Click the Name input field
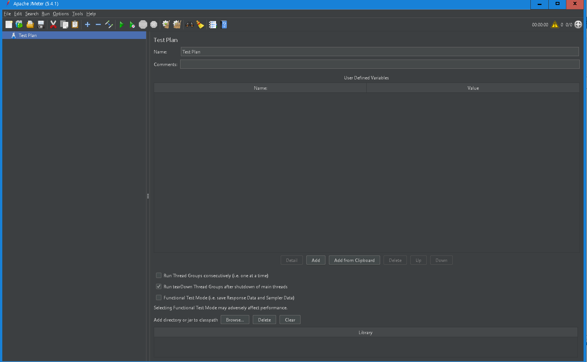 point(380,52)
